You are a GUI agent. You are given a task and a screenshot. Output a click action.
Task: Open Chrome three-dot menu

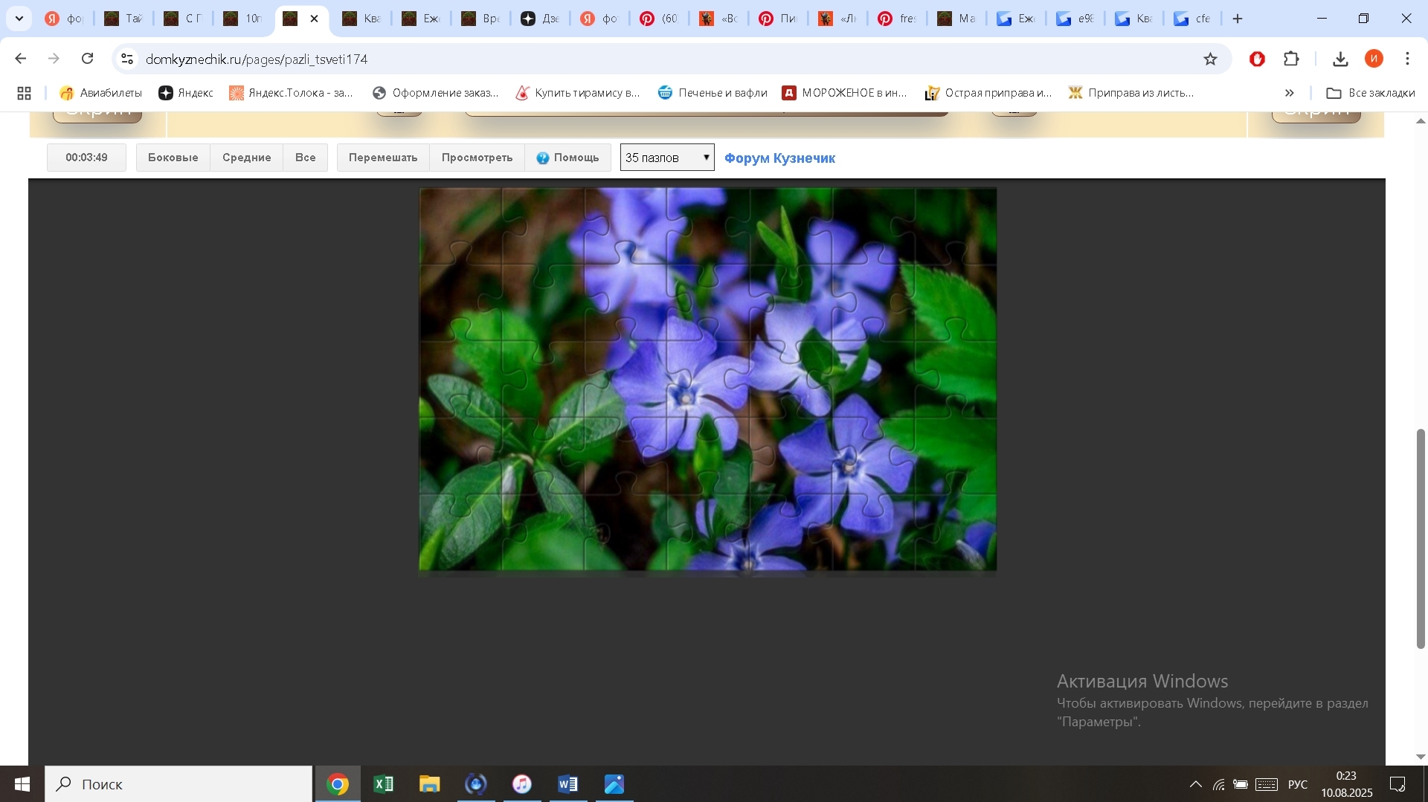coord(1408,59)
